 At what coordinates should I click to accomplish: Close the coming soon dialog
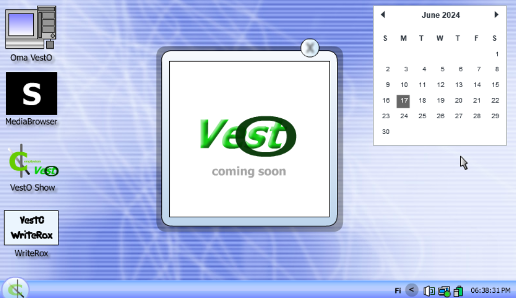(310, 48)
